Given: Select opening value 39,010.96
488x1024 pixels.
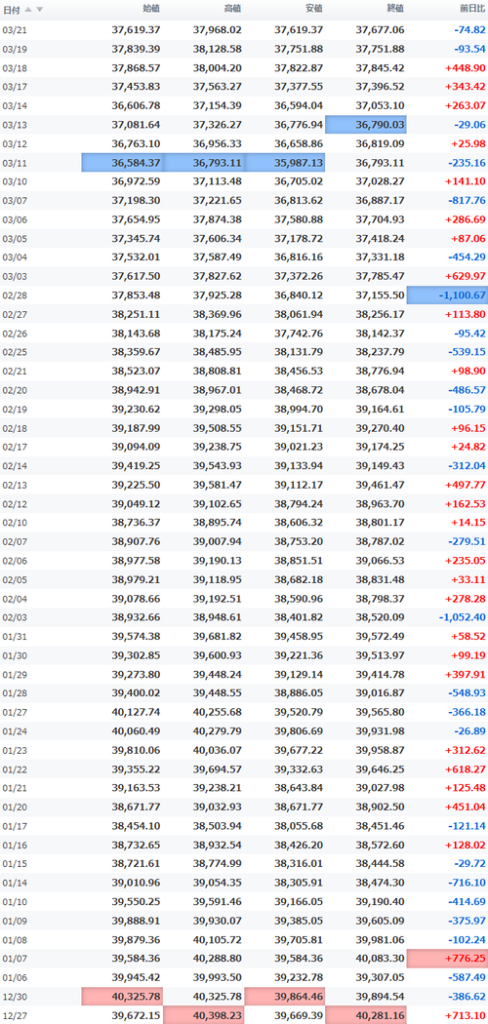Looking at the screenshot, I should (136, 883).
